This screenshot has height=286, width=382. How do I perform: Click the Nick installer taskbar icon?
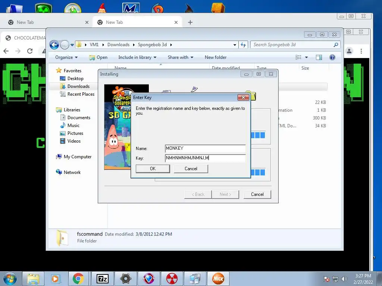pyautogui.click(x=218, y=279)
